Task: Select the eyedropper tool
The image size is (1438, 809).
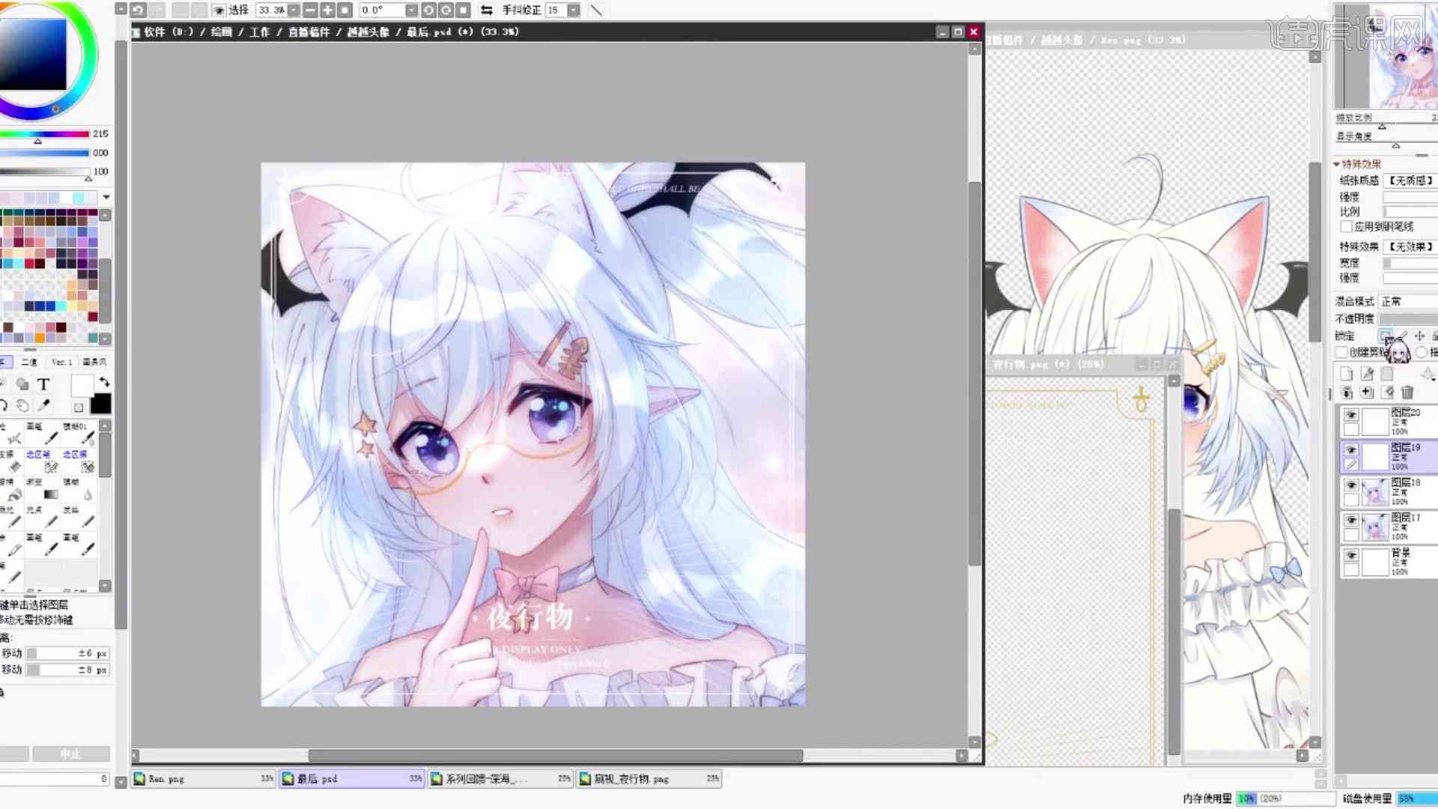Action: click(43, 405)
